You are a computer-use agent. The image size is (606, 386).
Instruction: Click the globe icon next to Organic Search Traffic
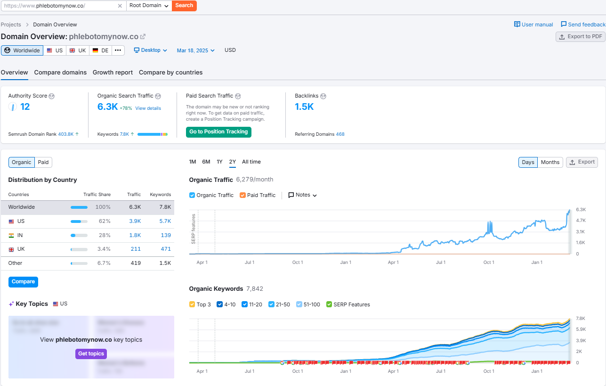158,96
